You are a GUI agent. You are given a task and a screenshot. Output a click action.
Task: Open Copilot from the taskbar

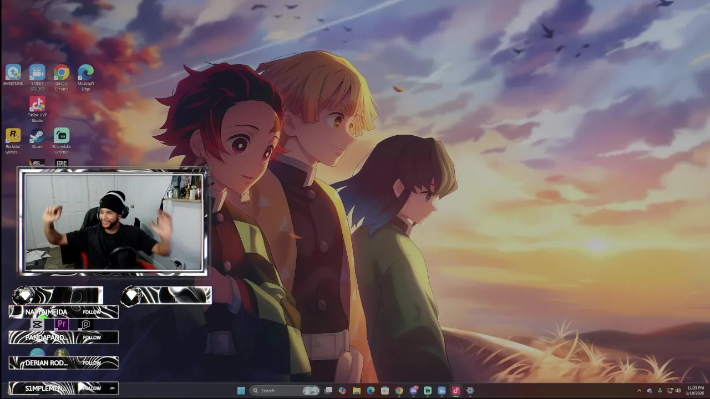click(x=342, y=391)
